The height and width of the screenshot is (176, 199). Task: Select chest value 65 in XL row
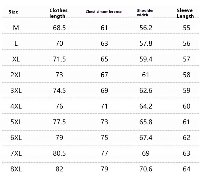click(x=104, y=59)
